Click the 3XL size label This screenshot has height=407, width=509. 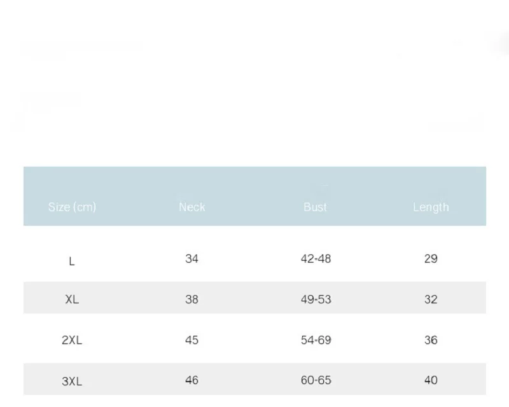tap(72, 382)
